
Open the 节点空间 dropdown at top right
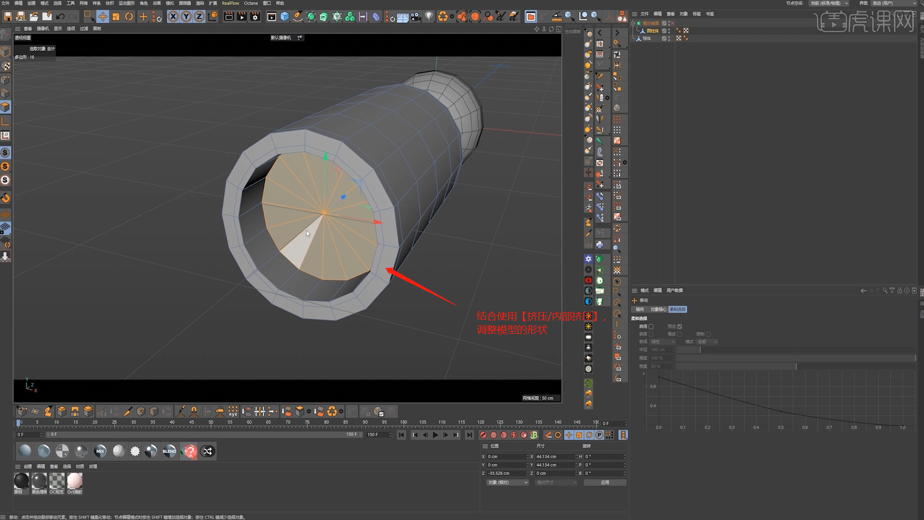click(829, 3)
